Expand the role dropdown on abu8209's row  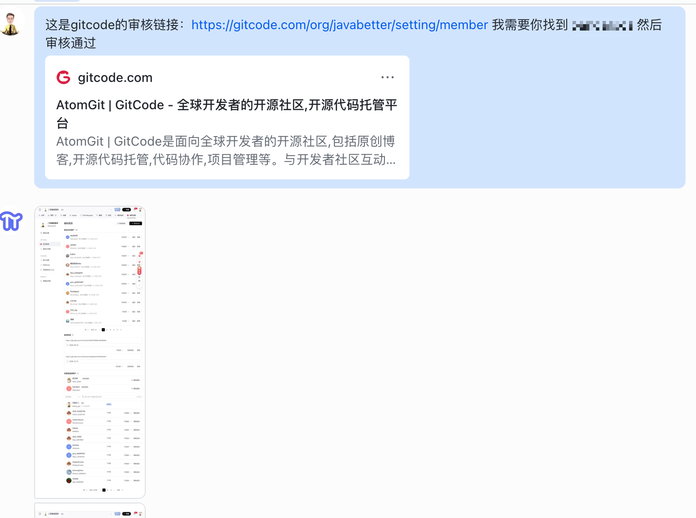(125, 237)
